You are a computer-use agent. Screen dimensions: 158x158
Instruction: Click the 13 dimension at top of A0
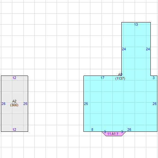(136, 24)
